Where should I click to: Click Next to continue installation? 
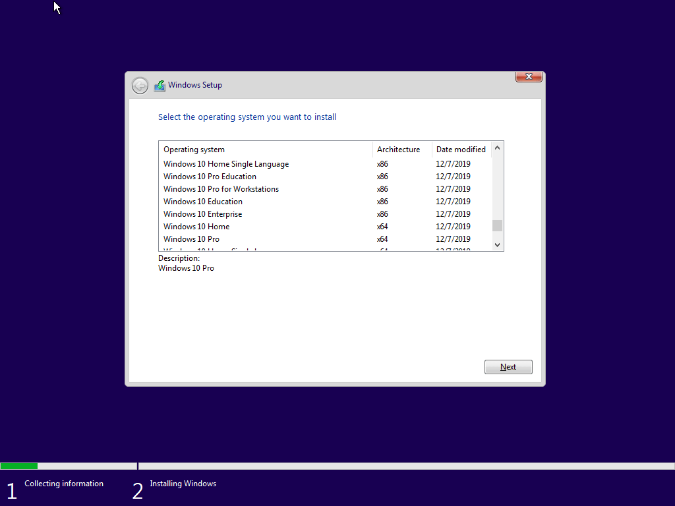tap(508, 367)
